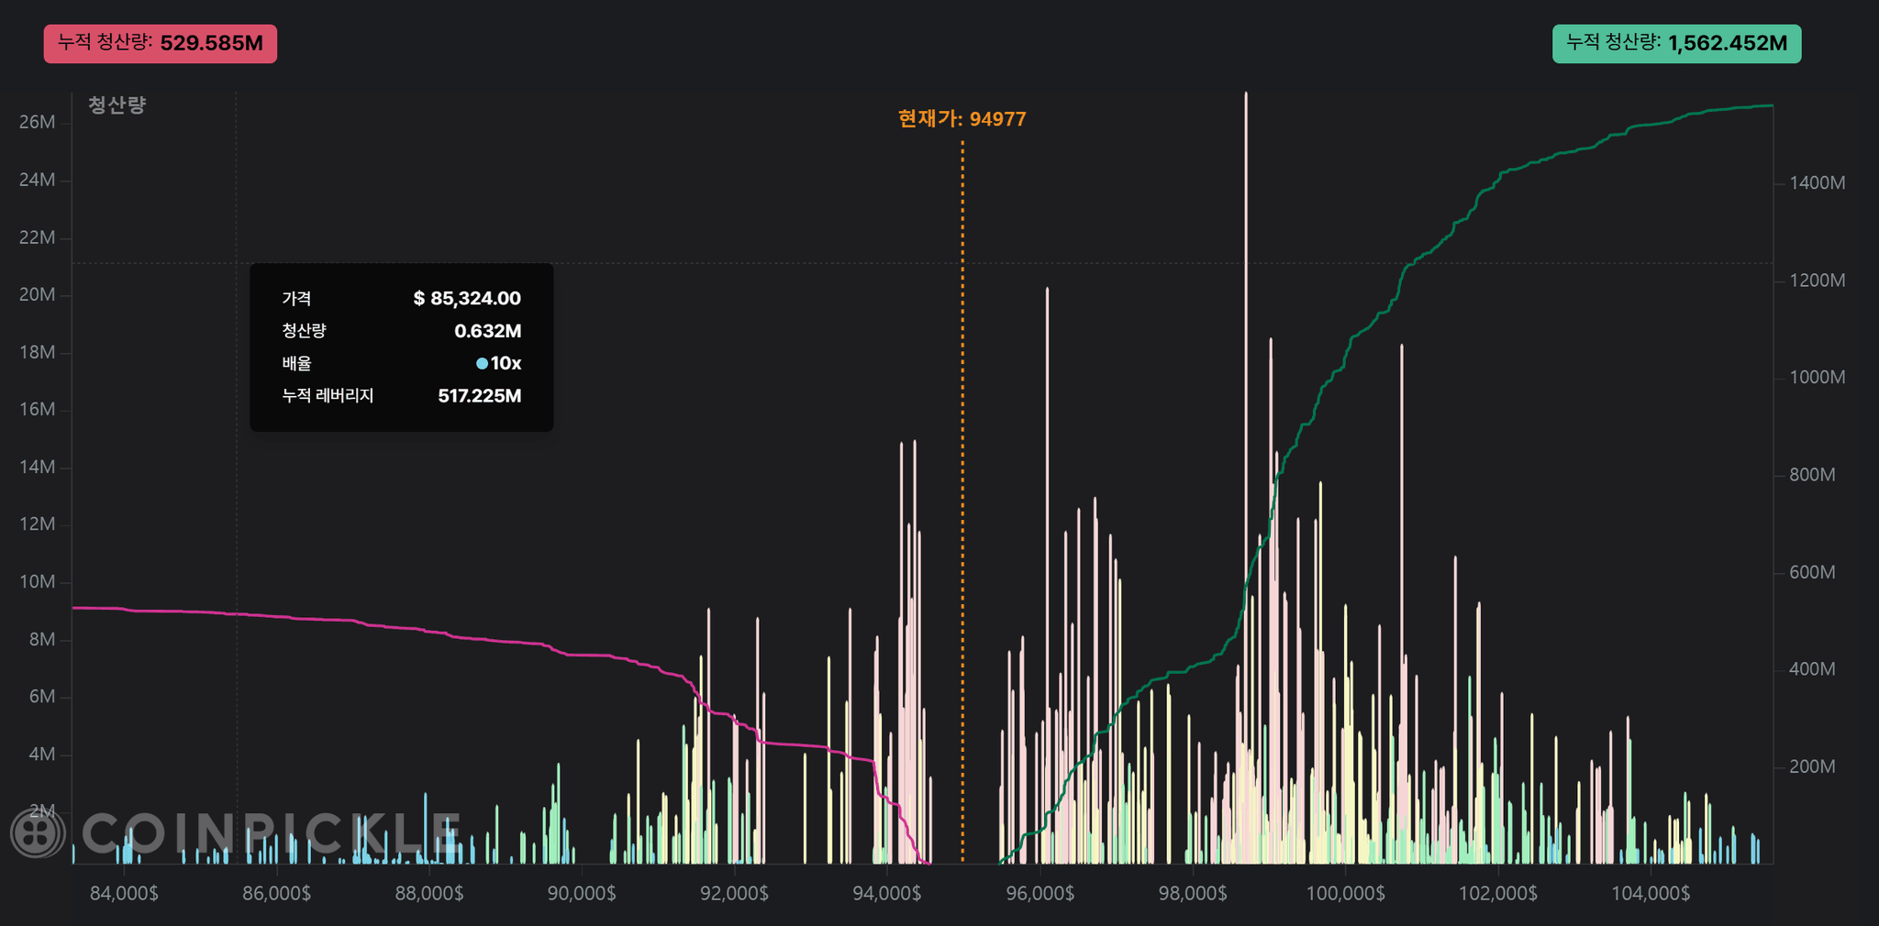The height and width of the screenshot is (926, 1879).
Task: Click the 누적 레버리지 517.225M tooltip row
Action: (x=401, y=396)
